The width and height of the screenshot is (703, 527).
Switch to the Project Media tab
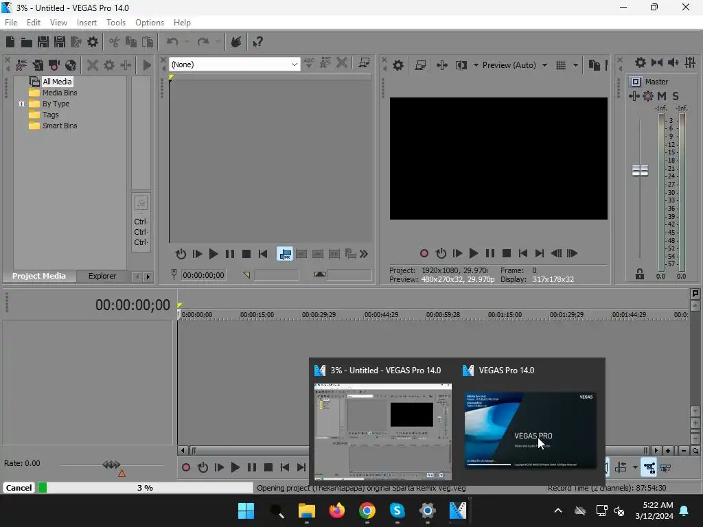[39, 276]
